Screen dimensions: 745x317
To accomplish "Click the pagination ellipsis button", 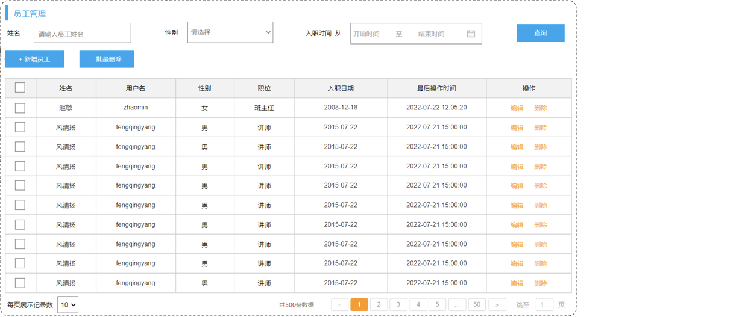I will (x=457, y=305).
